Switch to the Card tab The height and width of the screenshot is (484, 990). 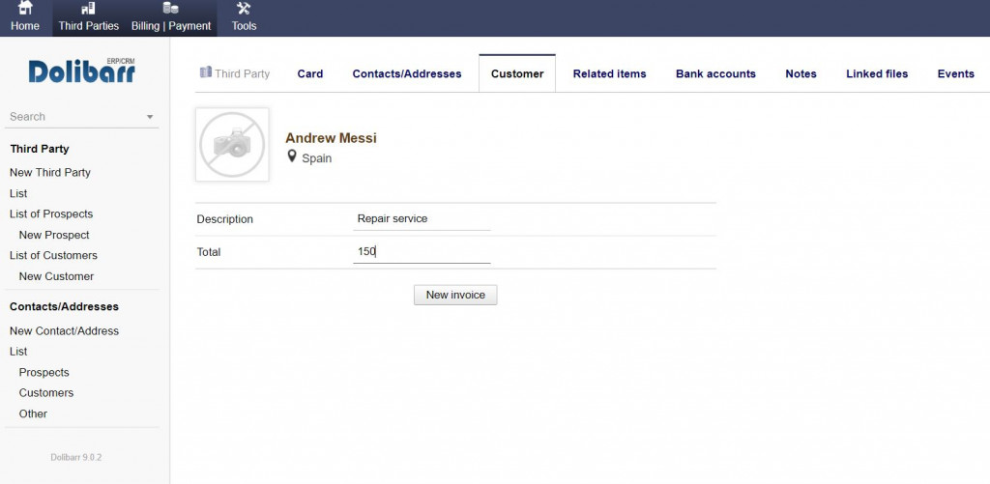point(310,73)
